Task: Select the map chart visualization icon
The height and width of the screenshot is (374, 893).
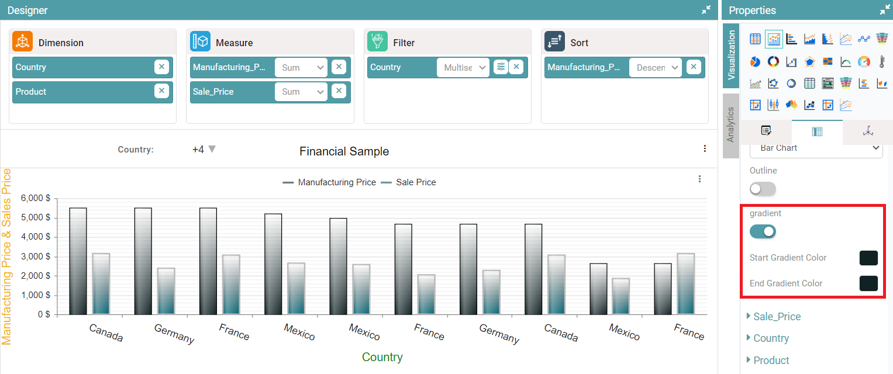Action: [791, 105]
